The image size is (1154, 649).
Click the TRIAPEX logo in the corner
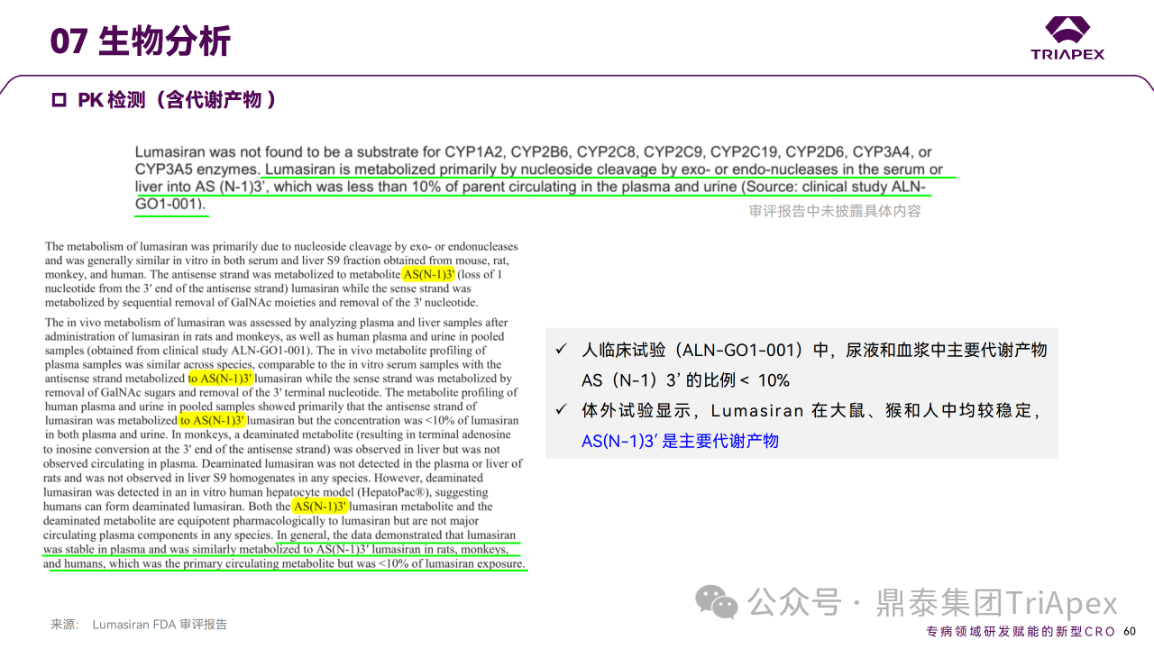click(1067, 38)
